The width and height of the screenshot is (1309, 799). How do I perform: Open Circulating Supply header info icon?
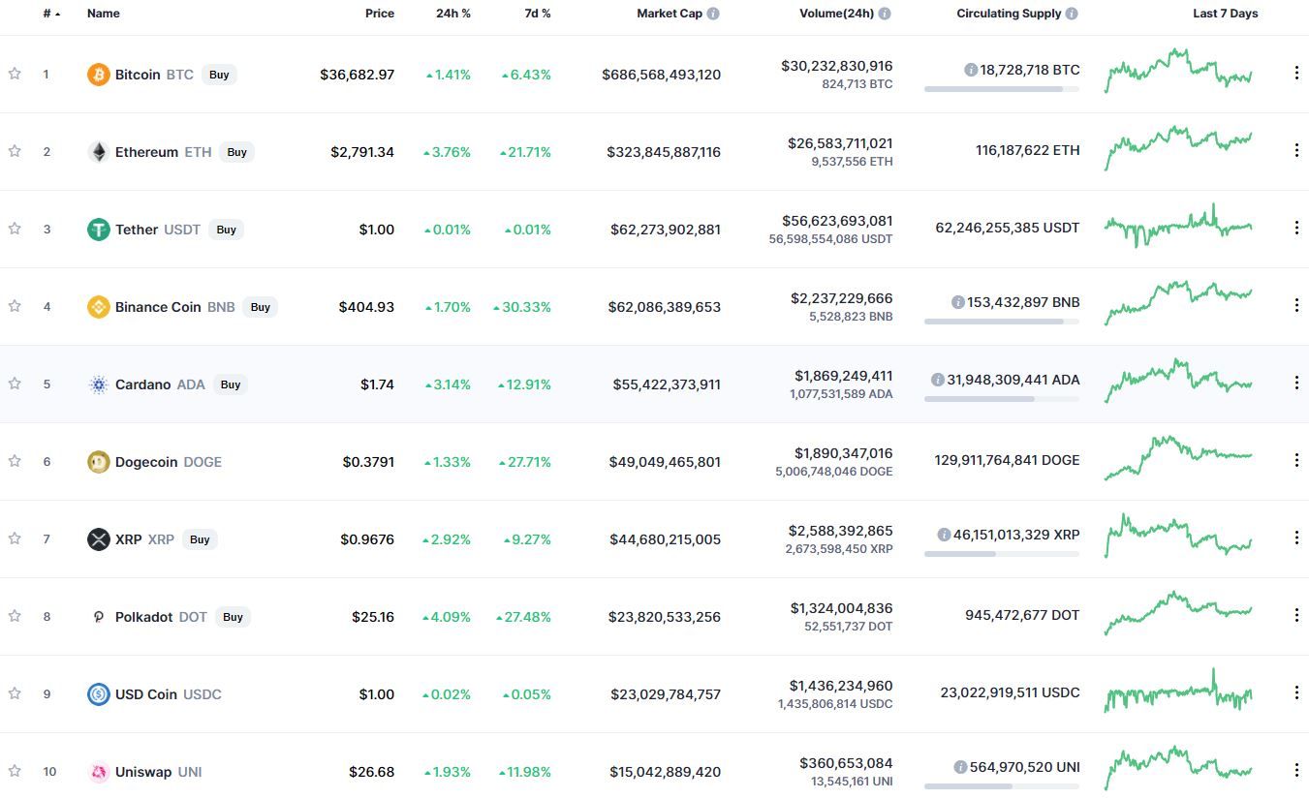tap(1071, 14)
